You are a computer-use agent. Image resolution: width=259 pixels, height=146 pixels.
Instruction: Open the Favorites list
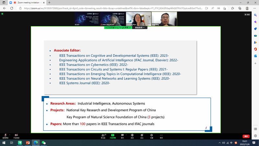click(233, 8)
